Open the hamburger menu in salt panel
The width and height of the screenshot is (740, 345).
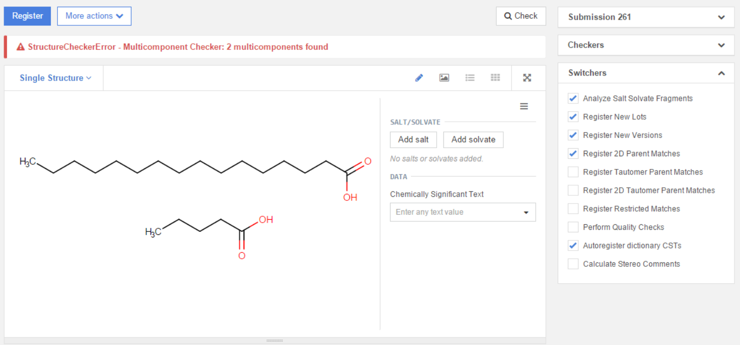tap(524, 106)
